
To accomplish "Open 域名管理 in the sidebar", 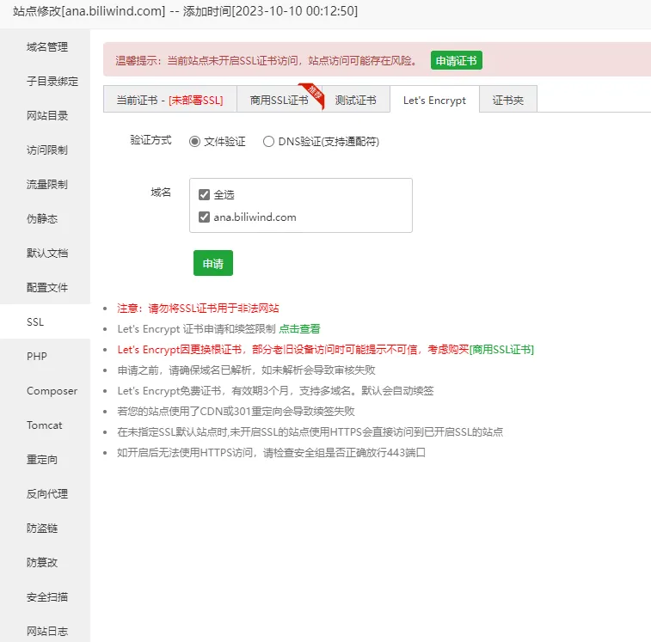I will pyautogui.click(x=46, y=47).
